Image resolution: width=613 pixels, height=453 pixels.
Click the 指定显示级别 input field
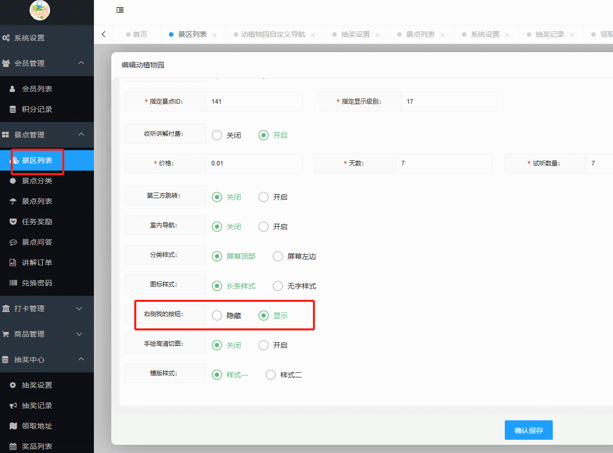click(x=449, y=102)
